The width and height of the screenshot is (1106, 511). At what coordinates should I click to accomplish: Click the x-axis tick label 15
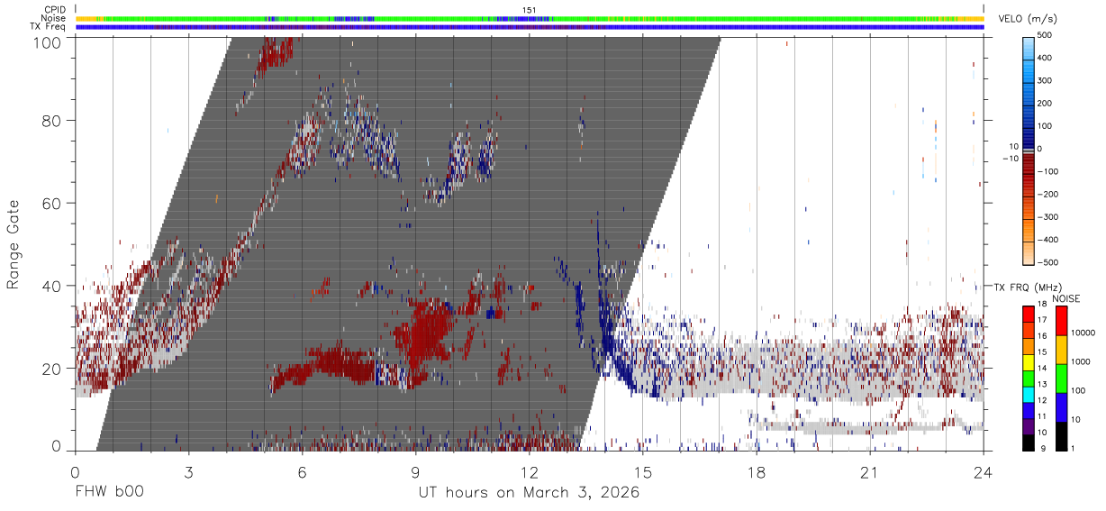[643, 471]
